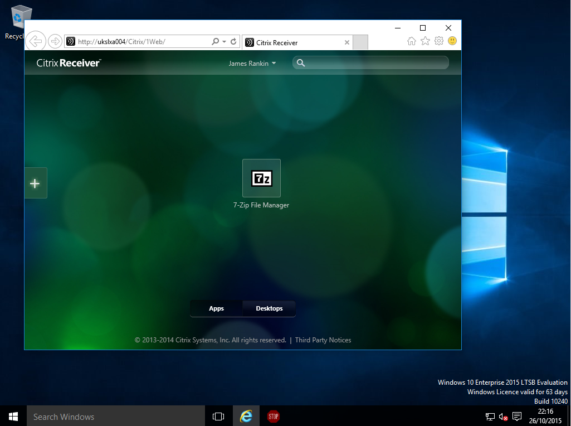This screenshot has height=426, width=571.
Task: Go forward with the browser forward arrow
Action: pyautogui.click(x=55, y=41)
